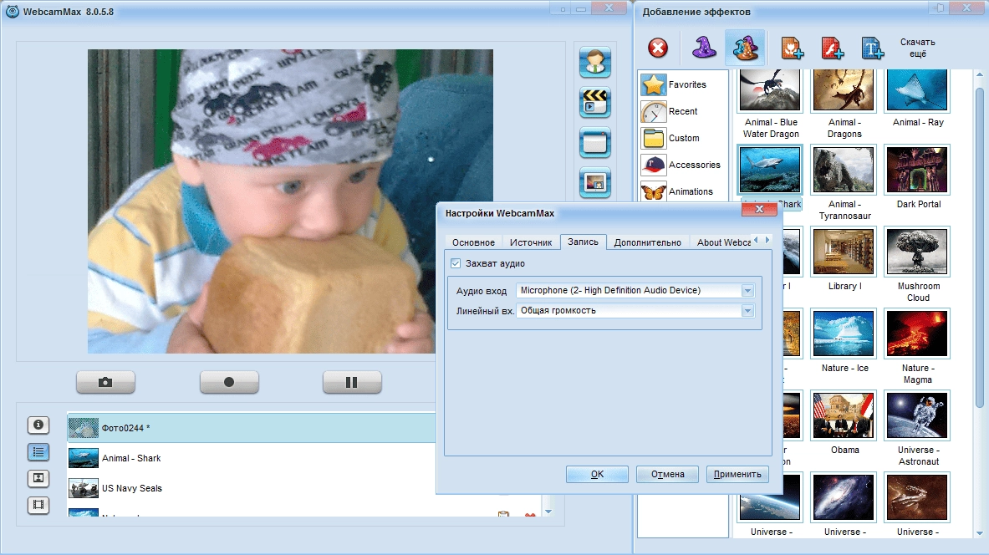Screen dimensions: 989x555
Task: Click the Отмена button
Action: 667,474
